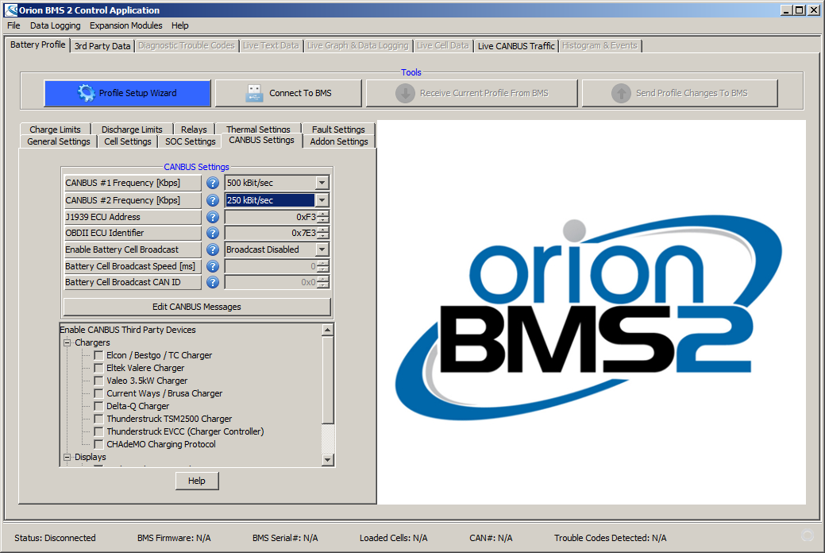The image size is (825, 553).
Task: Open the Cell Settings tab
Action: click(127, 141)
